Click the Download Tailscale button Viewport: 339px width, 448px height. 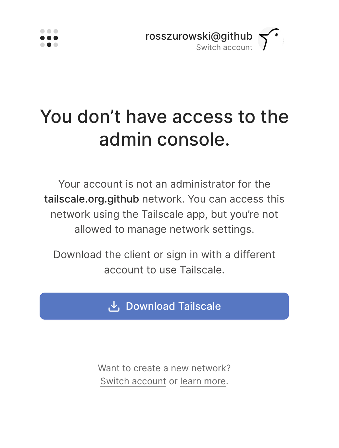164,306
